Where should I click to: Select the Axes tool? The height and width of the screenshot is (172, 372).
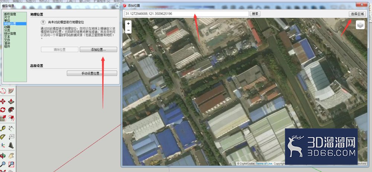(x=3, y=145)
